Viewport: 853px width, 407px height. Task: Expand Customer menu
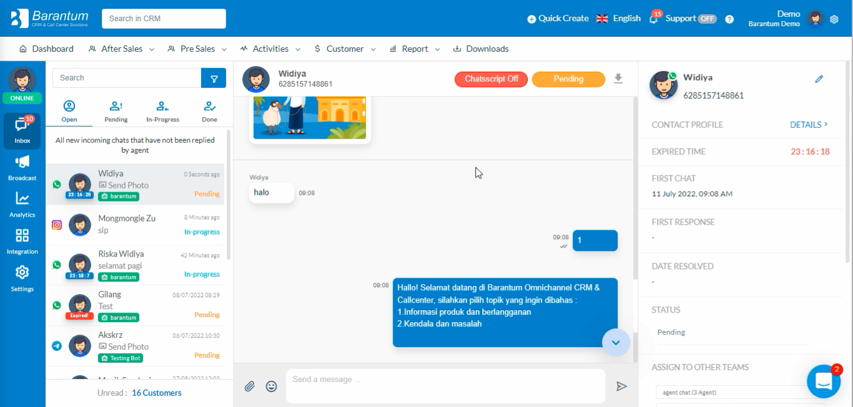click(x=345, y=49)
